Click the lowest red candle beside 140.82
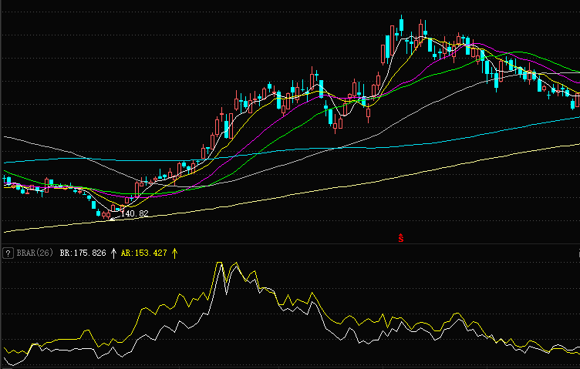This screenshot has height=369, width=580. coord(107,214)
